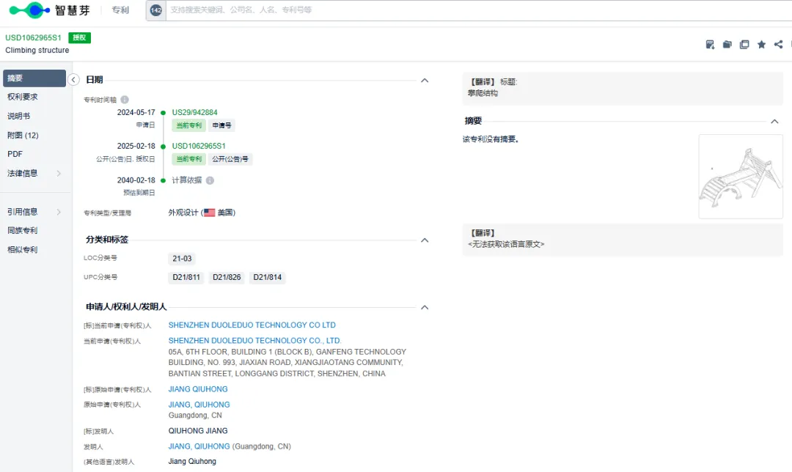Open the 142 search history badge
The image size is (792, 472).
tap(156, 10)
